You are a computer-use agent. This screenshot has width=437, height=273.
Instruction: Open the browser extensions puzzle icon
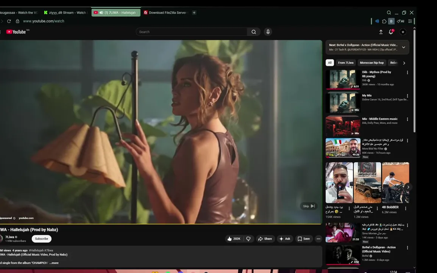pyautogui.click(x=384, y=21)
